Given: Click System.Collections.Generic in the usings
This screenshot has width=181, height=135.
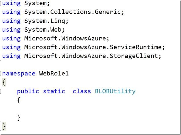Looking at the screenshot, I should 74,12.
